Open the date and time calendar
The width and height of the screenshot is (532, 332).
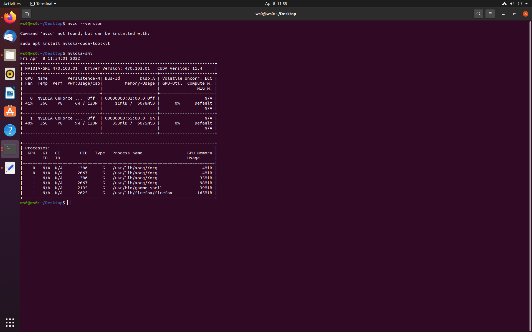pyautogui.click(x=276, y=4)
